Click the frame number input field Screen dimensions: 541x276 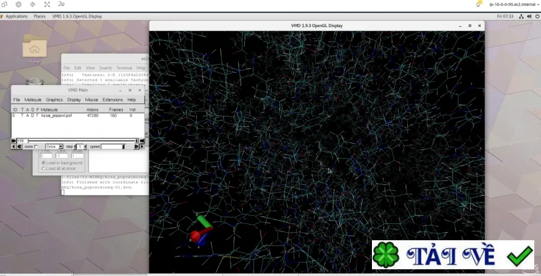tap(22, 141)
